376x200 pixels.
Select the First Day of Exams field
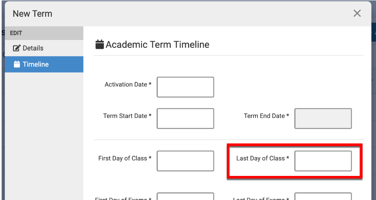[185, 196]
